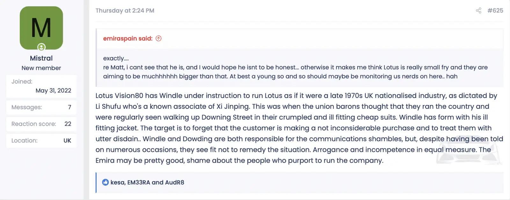Click the blue thumbs-up like reaction icon
The height and width of the screenshot is (200, 510).
tap(106, 182)
